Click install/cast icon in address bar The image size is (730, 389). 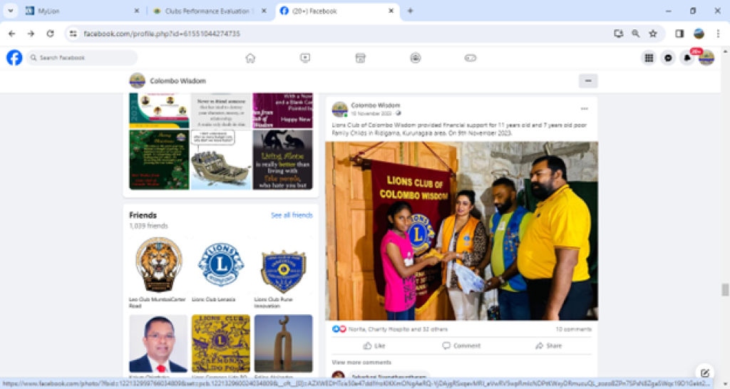coord(618,33)
